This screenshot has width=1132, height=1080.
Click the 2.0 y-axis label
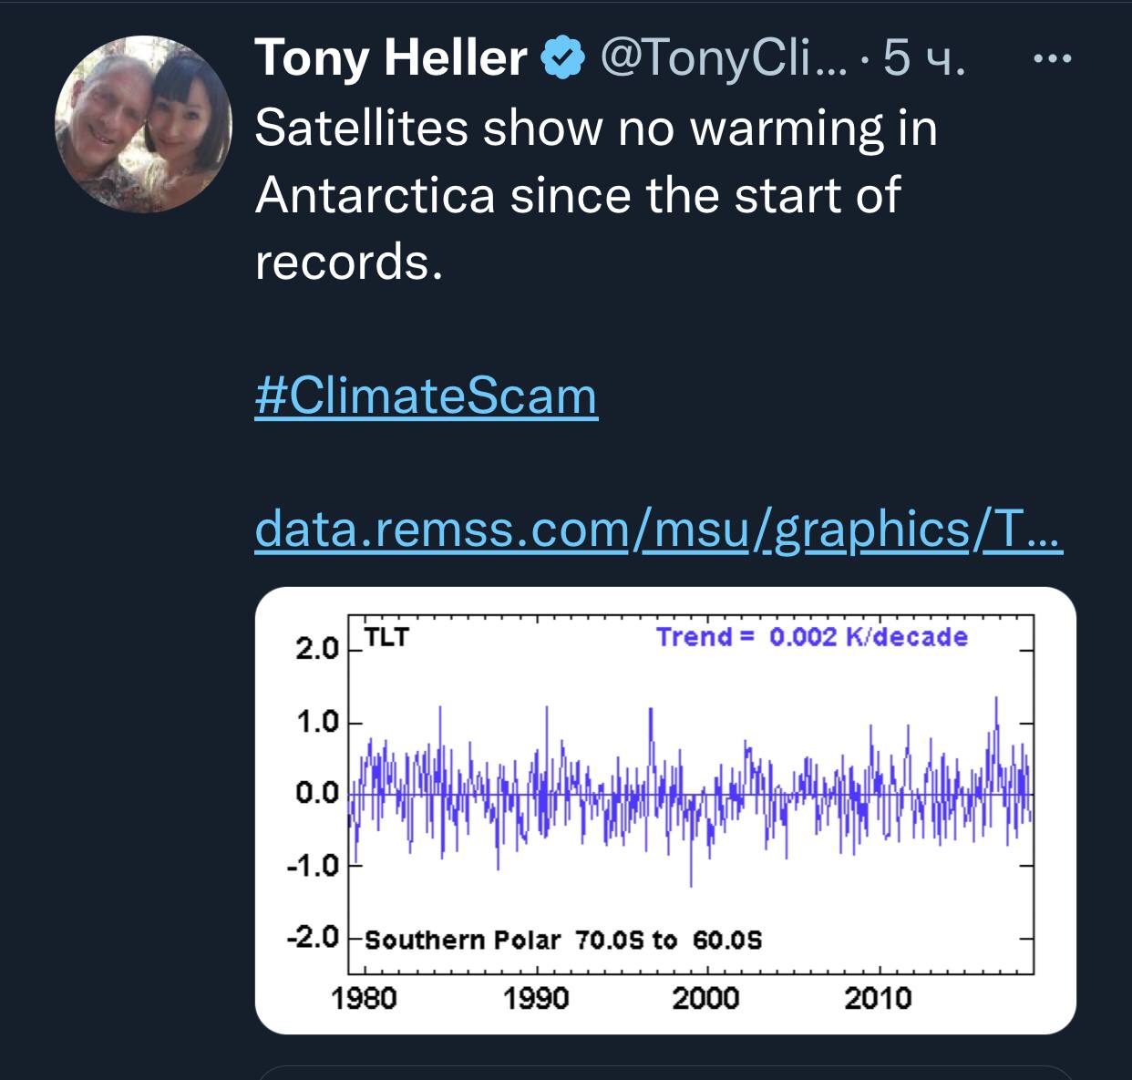pyautogui.click(x=316, y=651)
